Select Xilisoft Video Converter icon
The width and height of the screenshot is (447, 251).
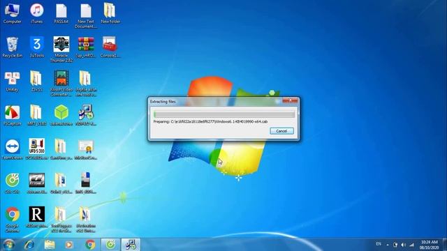(61, 84)
